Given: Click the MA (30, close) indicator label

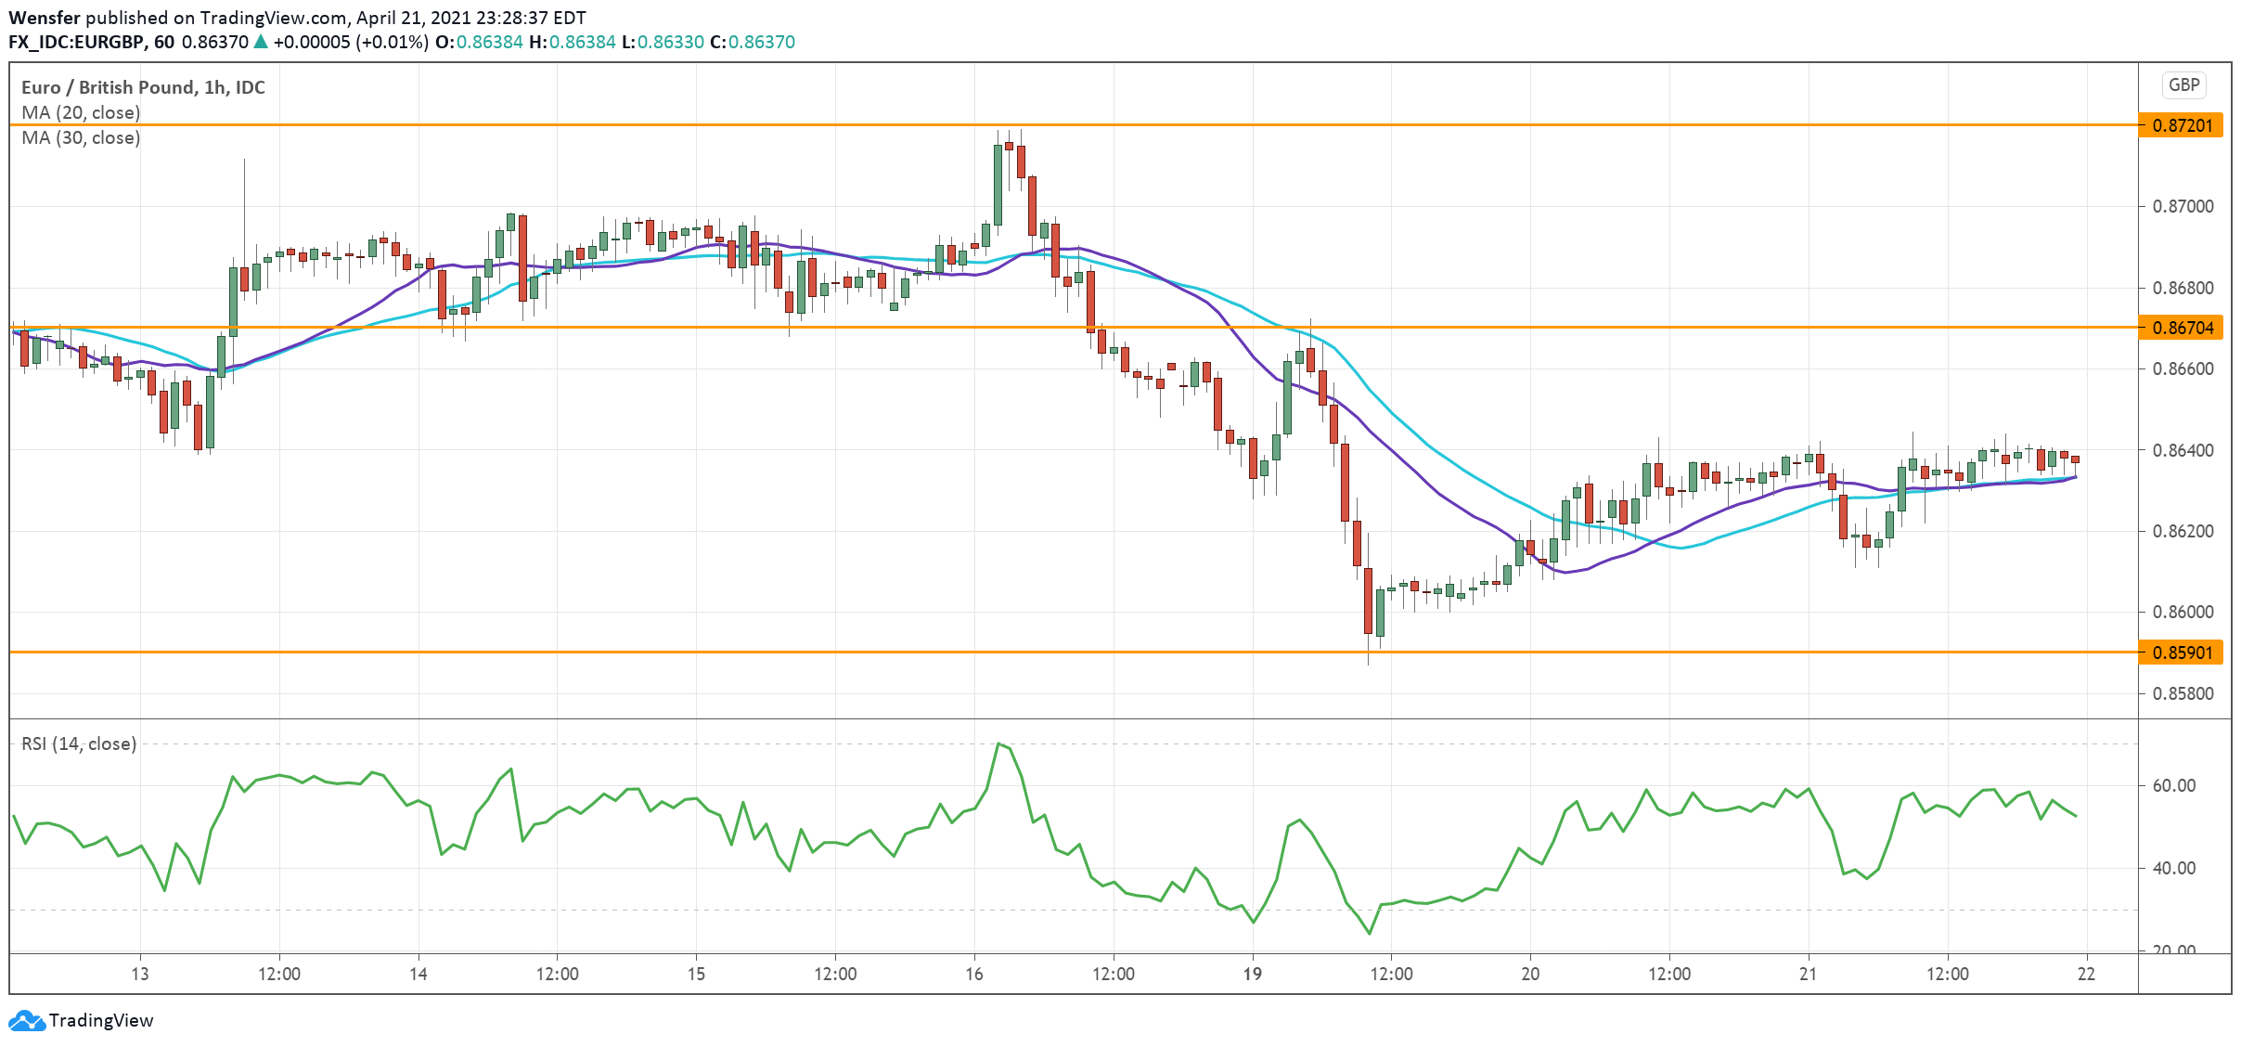Looking at the screenshot, I should point(81,137).
